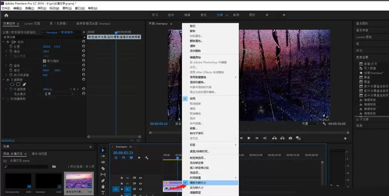
Task: Select the Selection arrow tool
Action: click(x=103, y=150)
